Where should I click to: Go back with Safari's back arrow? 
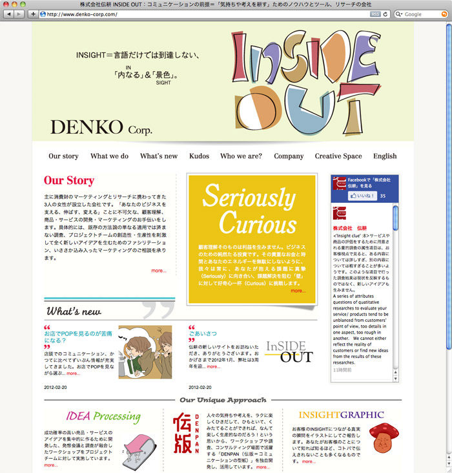[8, 14]
